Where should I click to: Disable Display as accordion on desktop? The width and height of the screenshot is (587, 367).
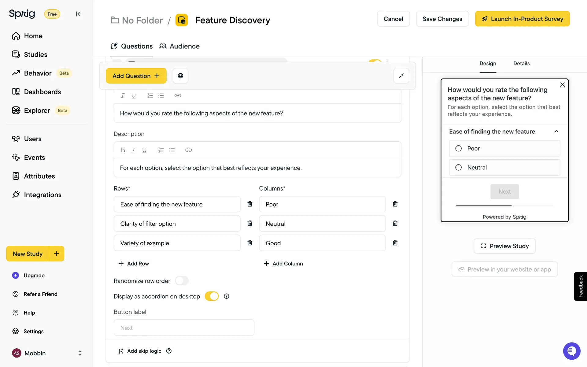click(212, 296)
